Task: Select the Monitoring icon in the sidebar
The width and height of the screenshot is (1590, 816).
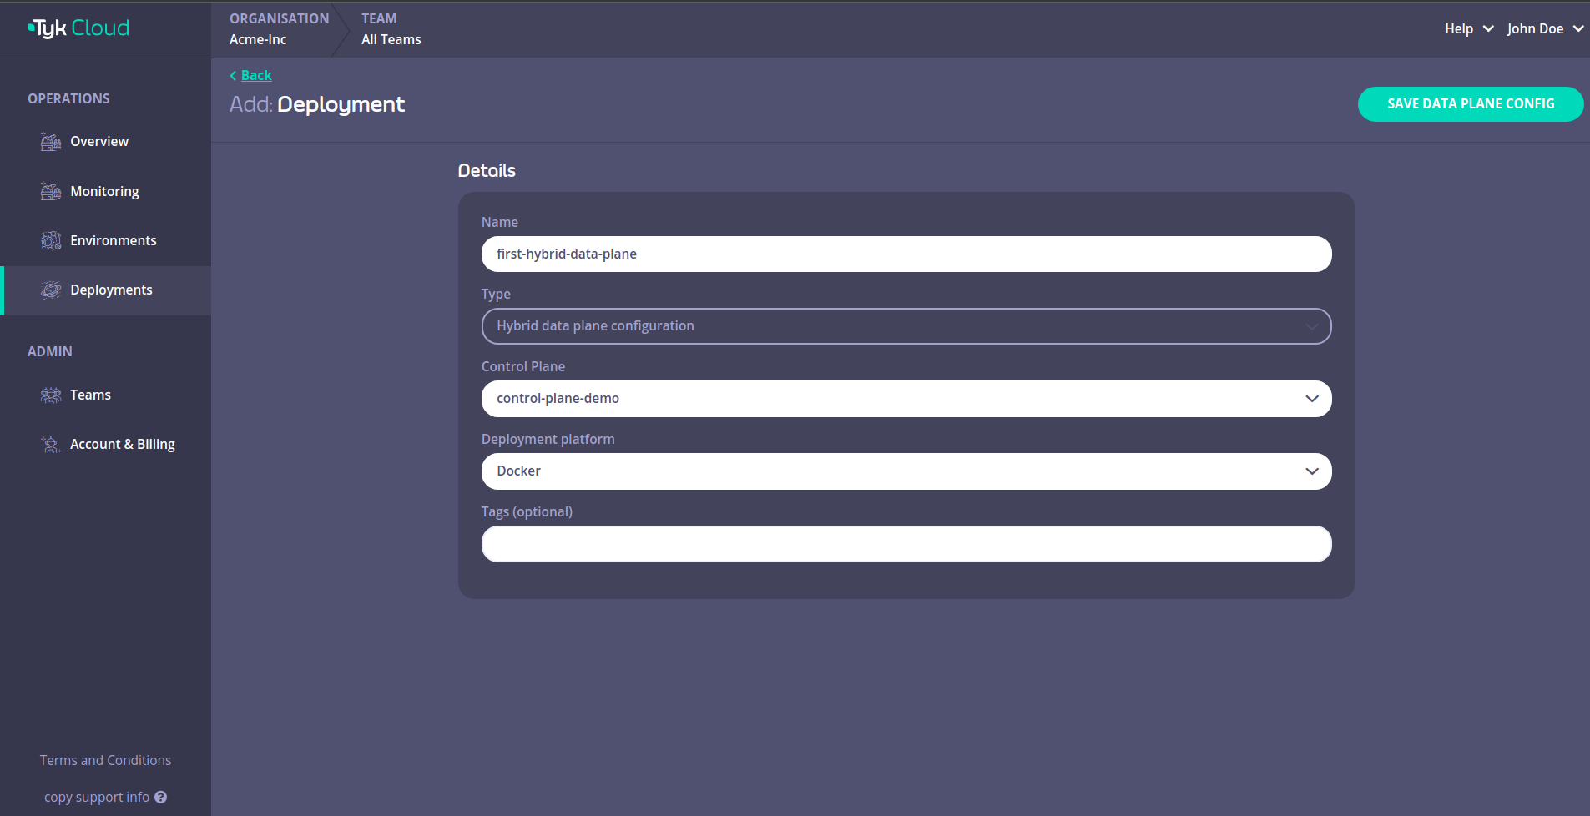Action: click(x=50, y=190)
